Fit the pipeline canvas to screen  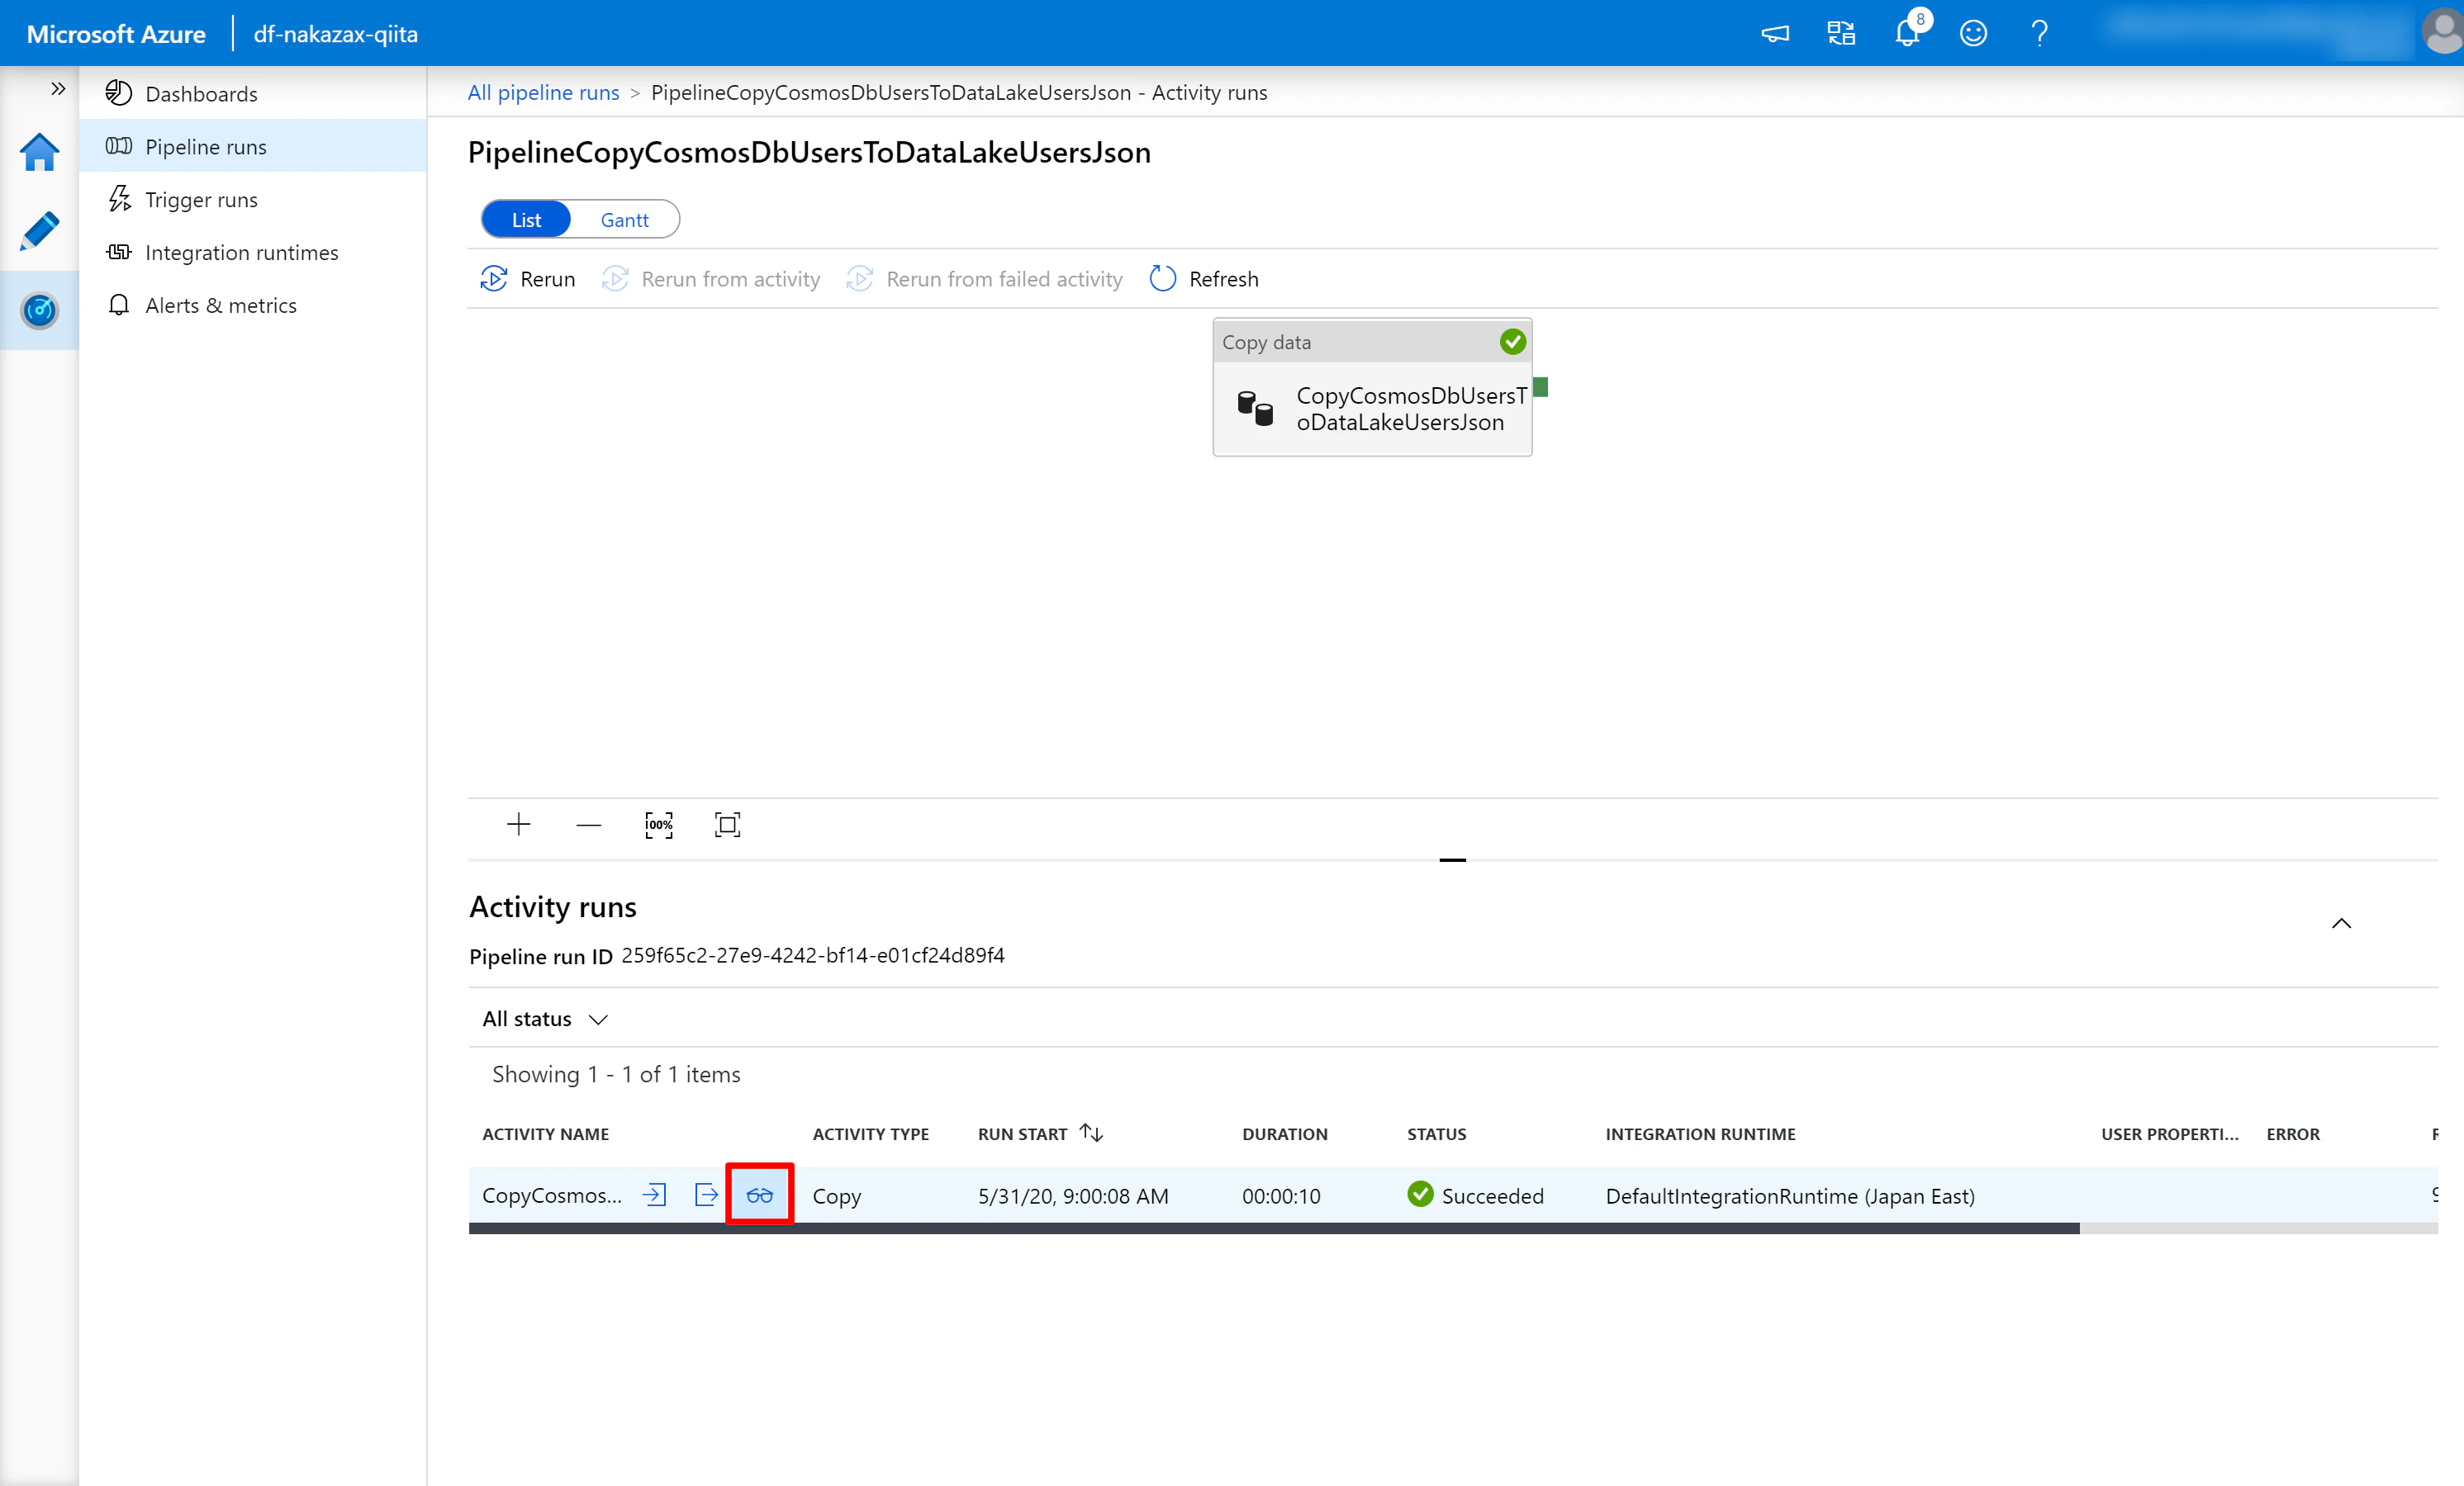coord(727,825)
